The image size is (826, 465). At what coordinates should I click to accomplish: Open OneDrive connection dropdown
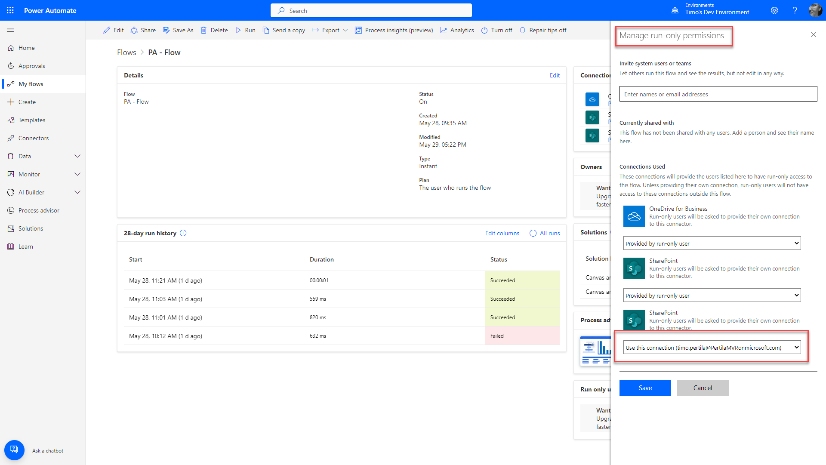point(712,243)
